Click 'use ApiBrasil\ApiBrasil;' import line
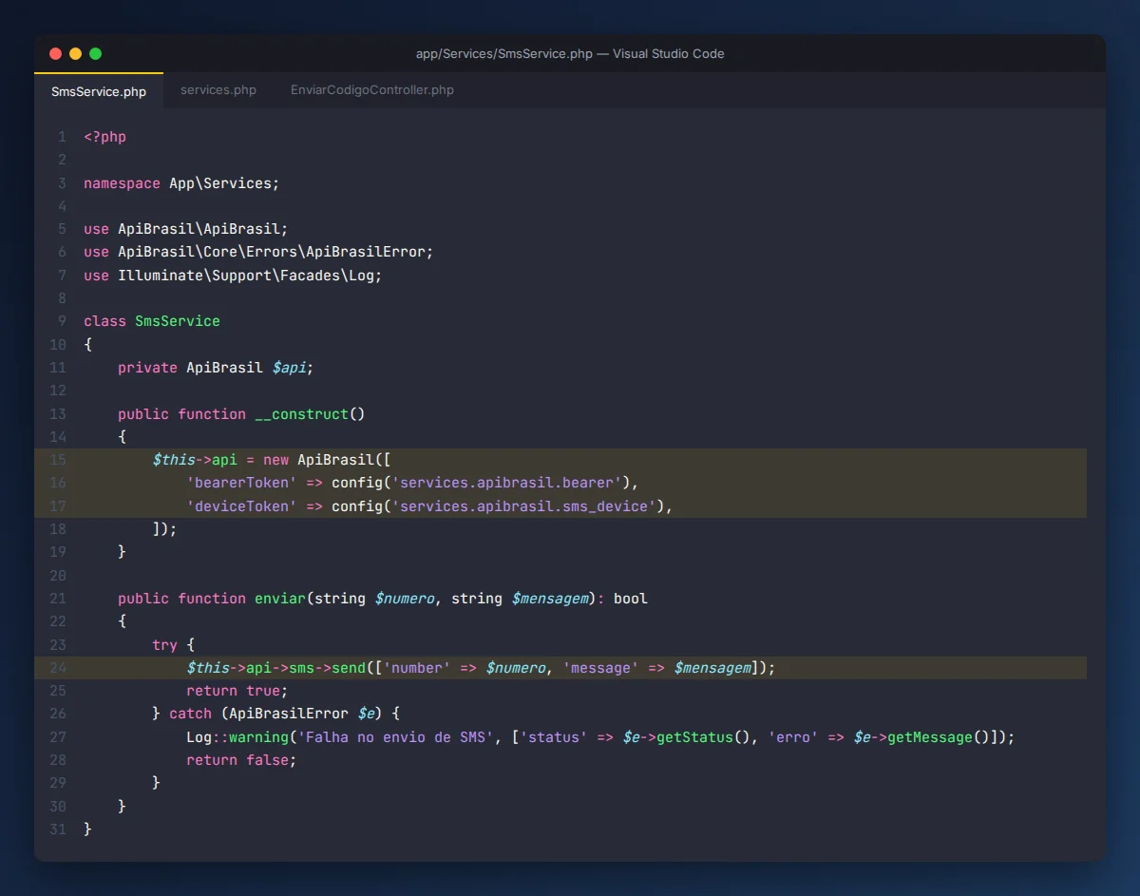 (x=185, y=229)
